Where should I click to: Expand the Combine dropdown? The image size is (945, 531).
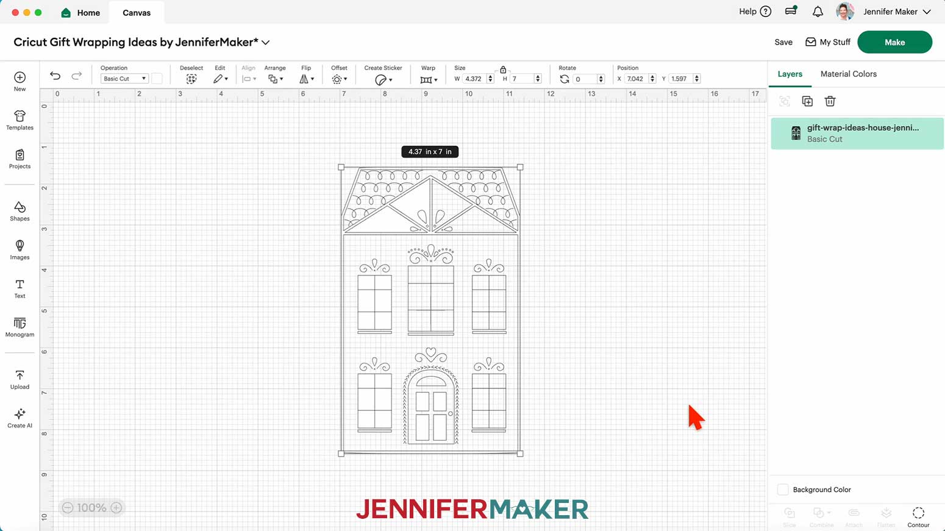click(x=821, y=516)
